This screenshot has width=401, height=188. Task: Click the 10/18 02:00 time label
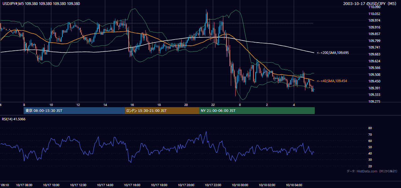[x=267, y=185]
